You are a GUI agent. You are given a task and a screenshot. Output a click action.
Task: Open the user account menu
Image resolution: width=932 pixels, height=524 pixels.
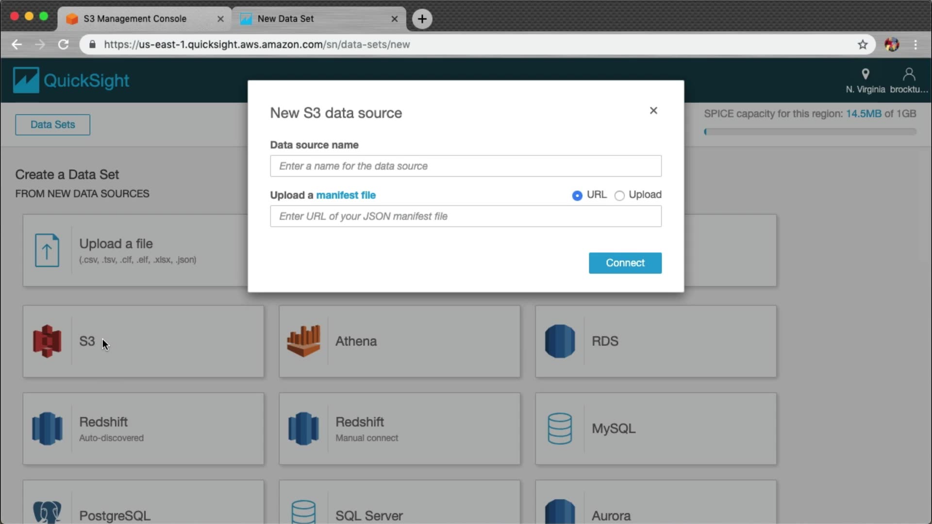tap(909, 81)
